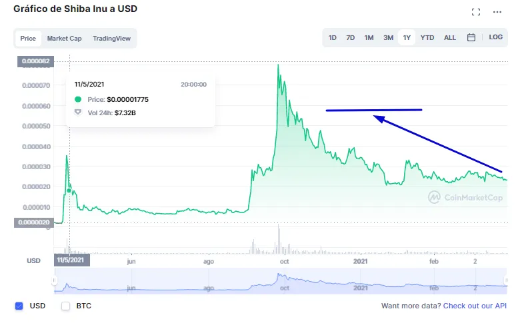Viewport: 524px width, 323px height.
Task: Grab the left handle of range navigator
Action: 54,280
